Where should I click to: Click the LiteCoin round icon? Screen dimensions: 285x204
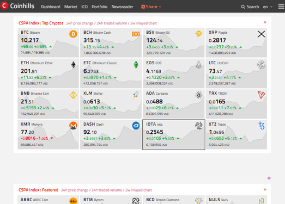click(262, 65)
